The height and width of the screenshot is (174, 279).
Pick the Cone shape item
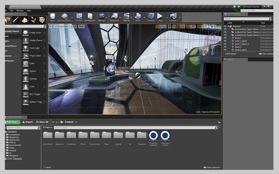click(34, 86)
